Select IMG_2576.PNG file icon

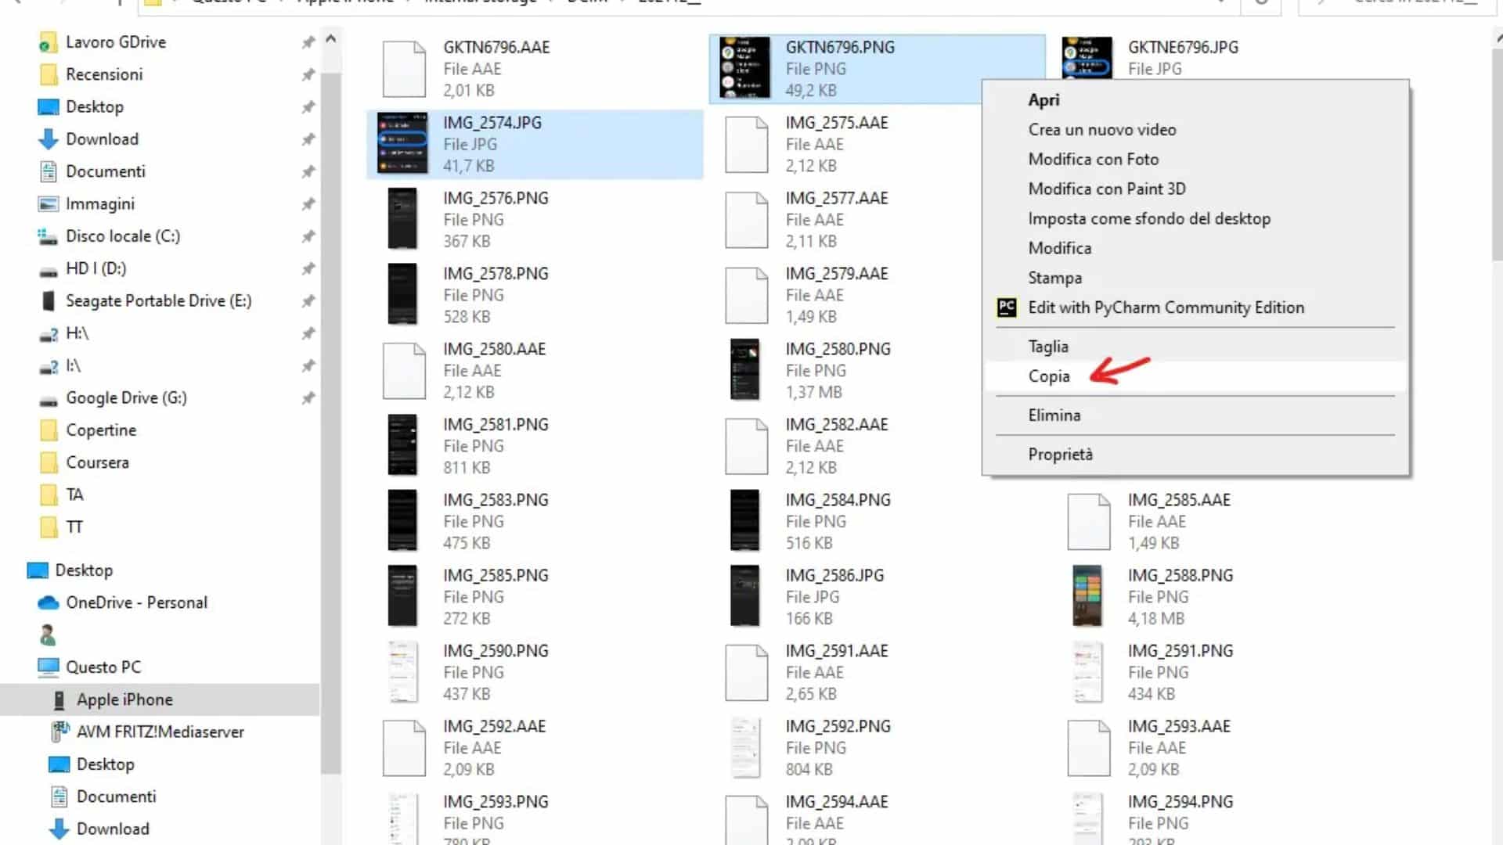point(404,219)
